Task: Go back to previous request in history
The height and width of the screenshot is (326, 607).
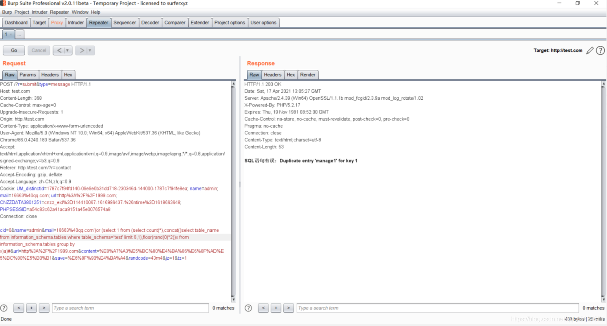Action: [x=59, y=50]
